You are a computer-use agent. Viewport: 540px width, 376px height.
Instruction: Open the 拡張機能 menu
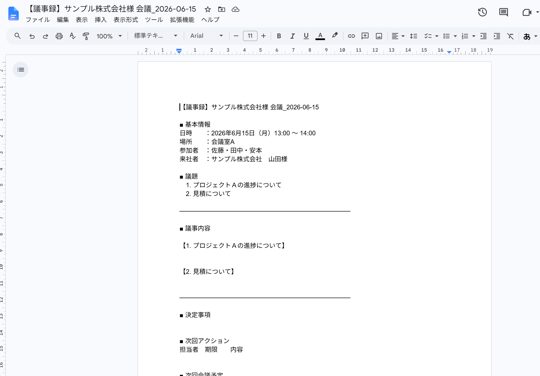[x=182, y=20]
